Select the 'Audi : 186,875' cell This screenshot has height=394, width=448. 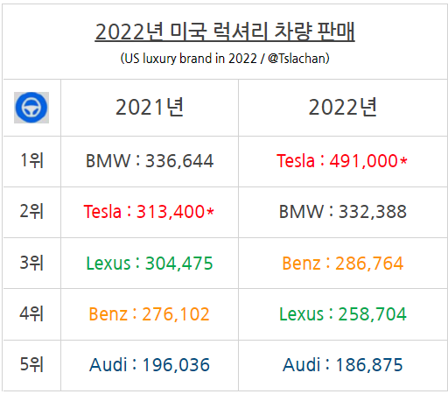(x=343, y=365)
